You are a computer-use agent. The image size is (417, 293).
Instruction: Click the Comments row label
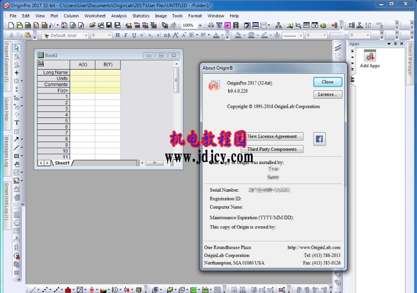tap(54, 85)
